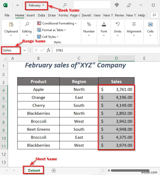Click the Select All corner triangle

coord(5,58)
